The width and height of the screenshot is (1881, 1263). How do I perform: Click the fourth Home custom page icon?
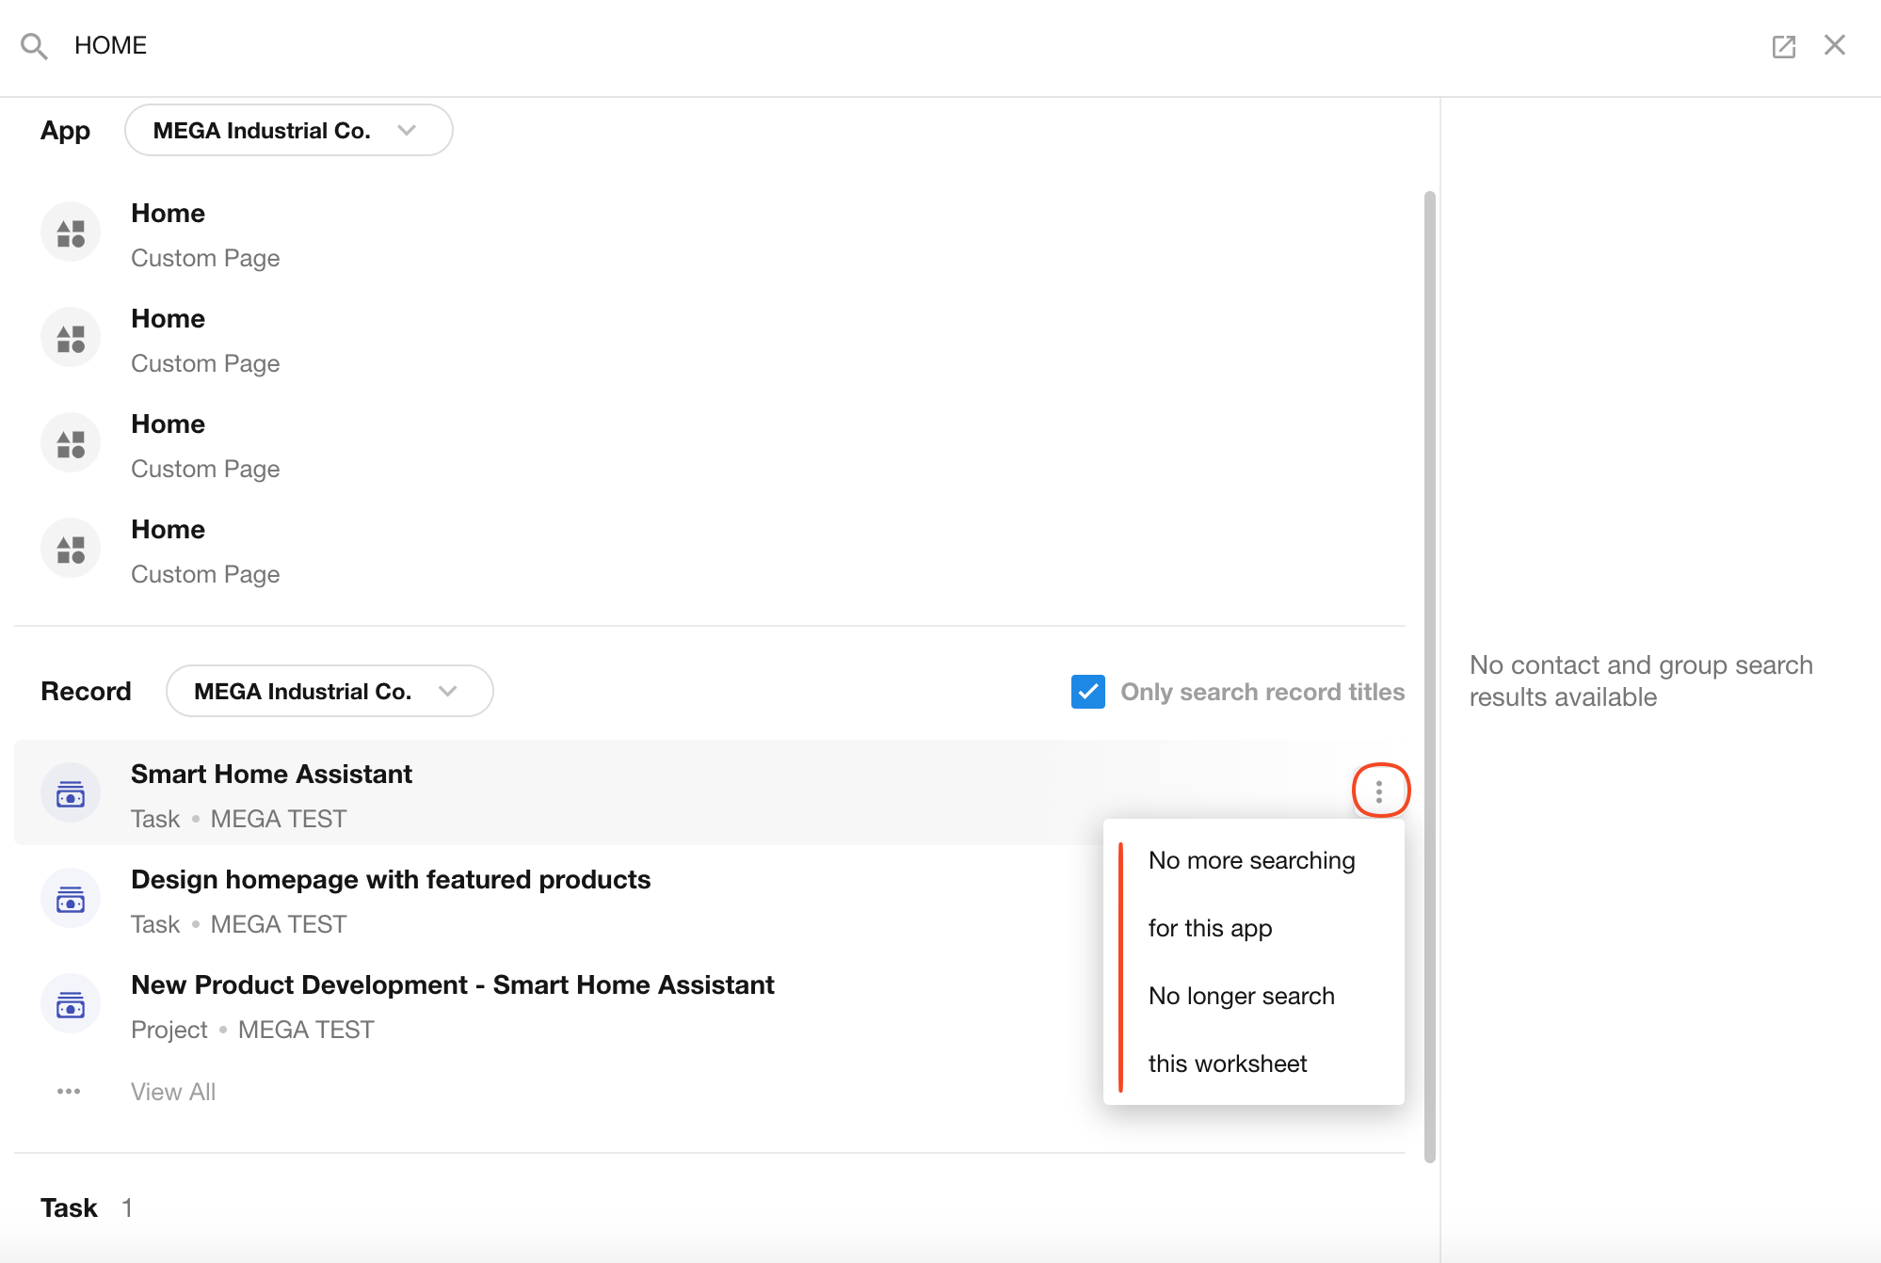coord(71,549)
